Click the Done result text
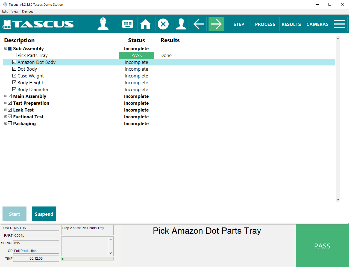 tap(166, 55)
